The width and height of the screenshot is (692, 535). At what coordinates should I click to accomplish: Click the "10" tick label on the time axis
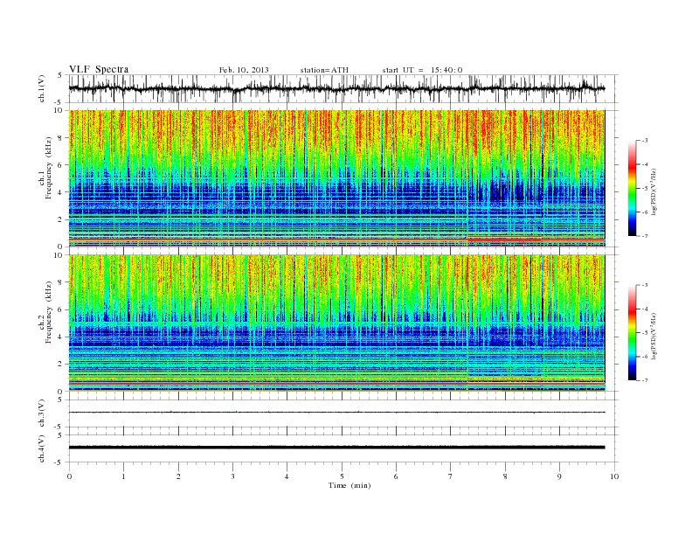(614, 476)
